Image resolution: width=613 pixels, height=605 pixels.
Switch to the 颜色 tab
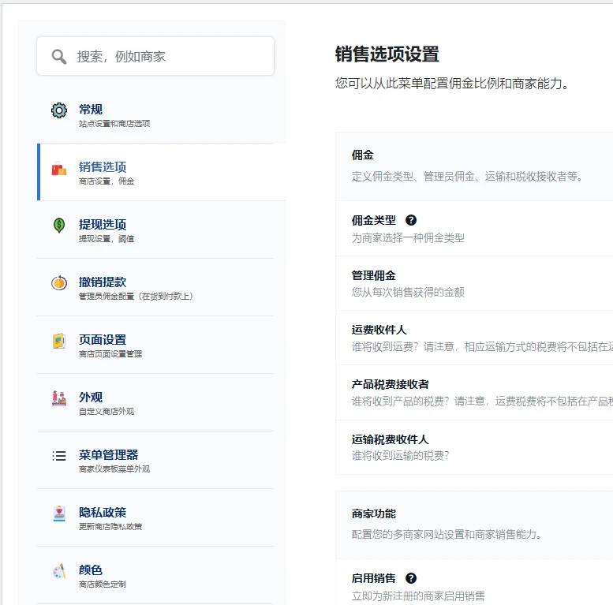(x=155, y=575)
